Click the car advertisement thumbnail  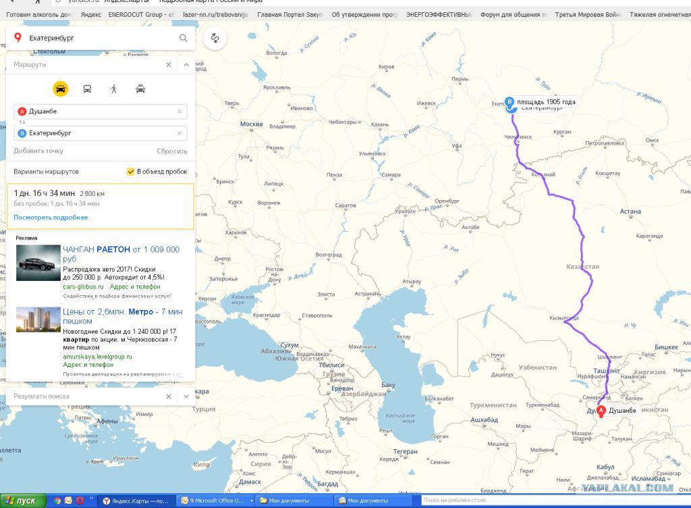[38, 263]
